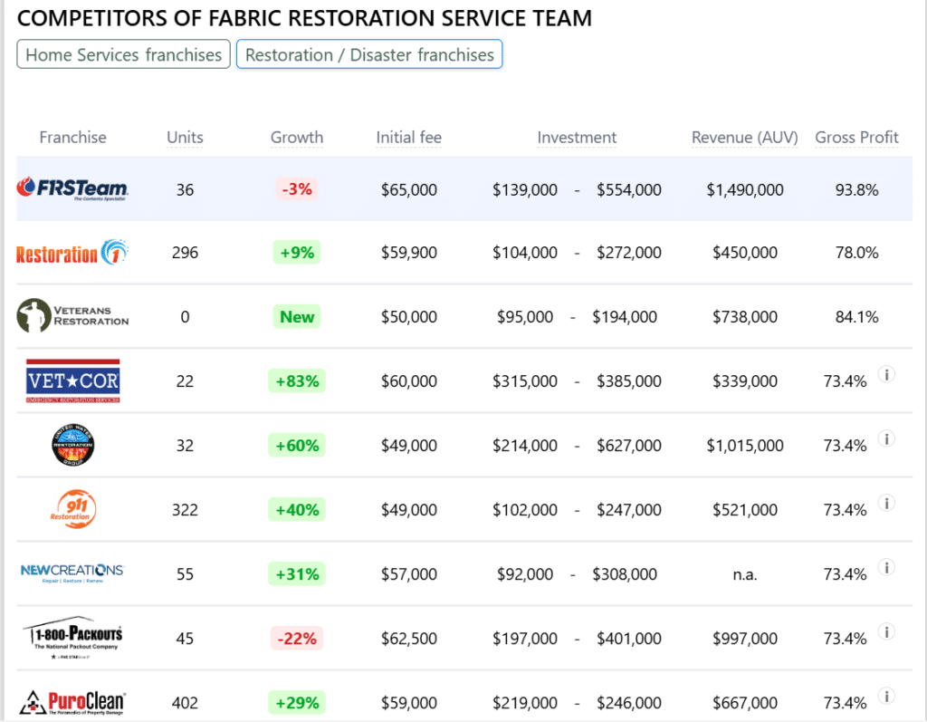
Task: Open the Veterans Restoration logo
Action: pyautogui.click(x=72, y=316)
